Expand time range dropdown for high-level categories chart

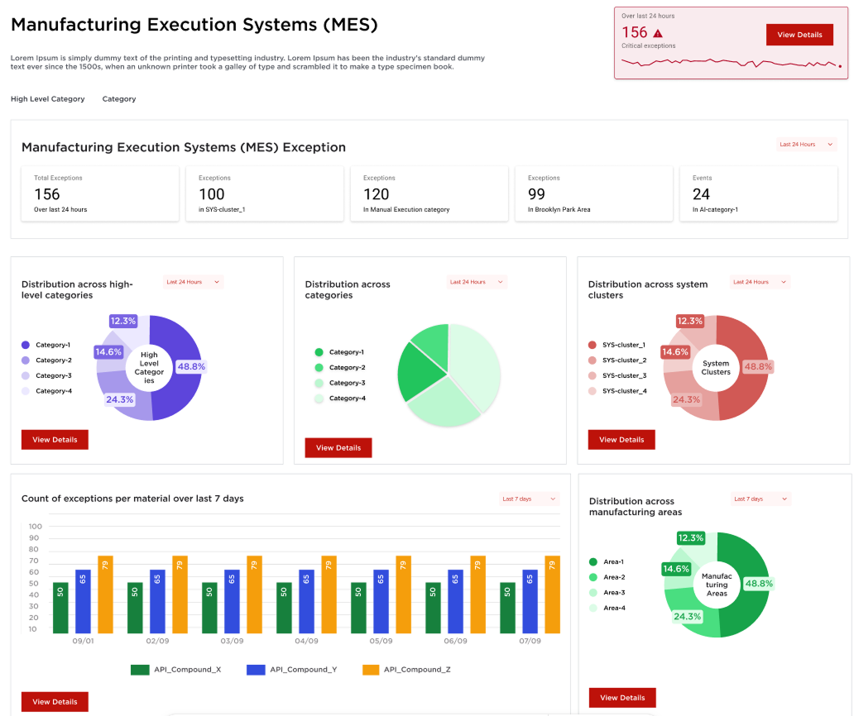click(x=194, y=282)
